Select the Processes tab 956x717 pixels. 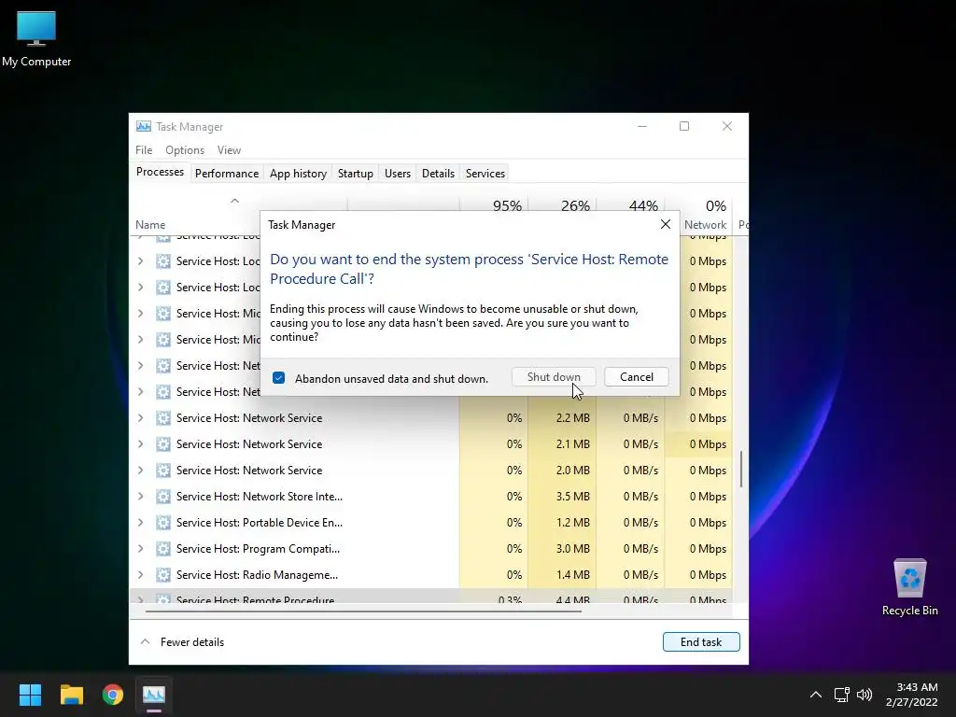coord(160,172)
